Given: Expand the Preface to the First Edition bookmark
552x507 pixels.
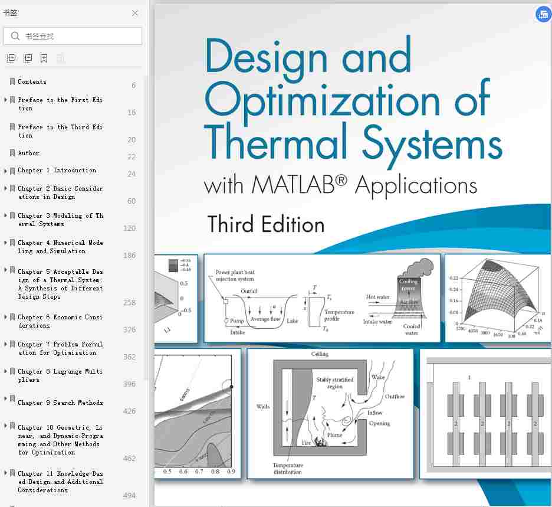Looking at the screenshot, I should coord(5,100).
